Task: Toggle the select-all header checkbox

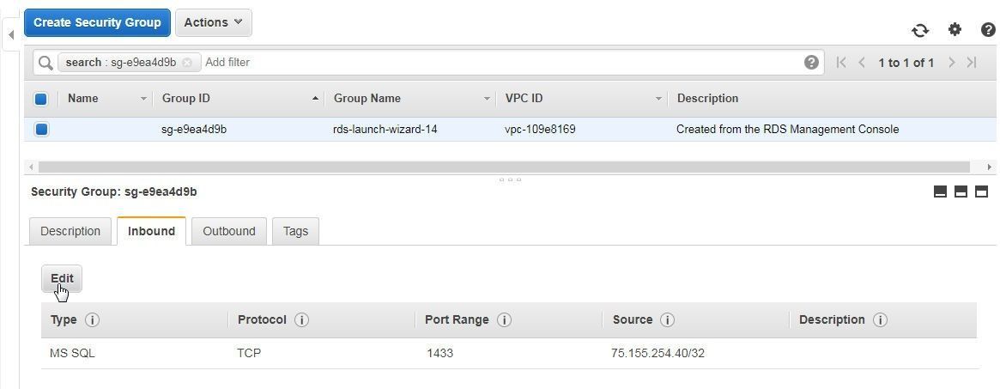Action: 41,99
